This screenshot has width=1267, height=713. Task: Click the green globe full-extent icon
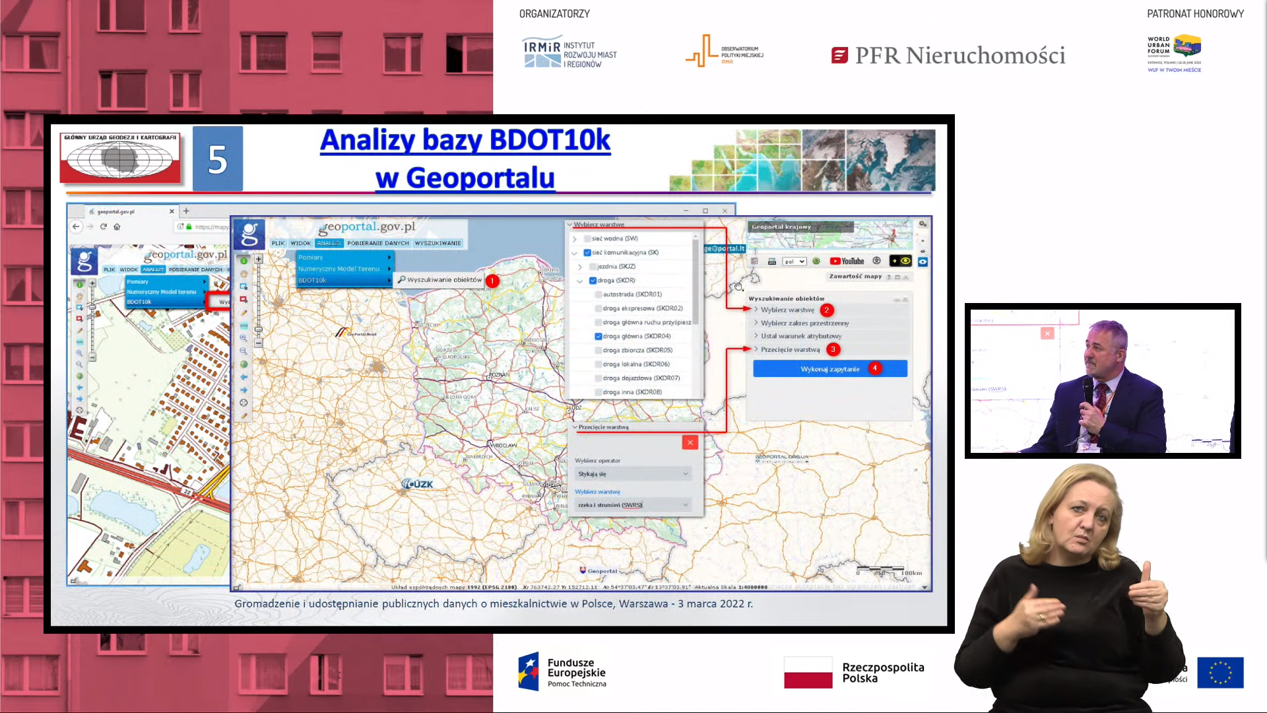[x=244, y=364]
